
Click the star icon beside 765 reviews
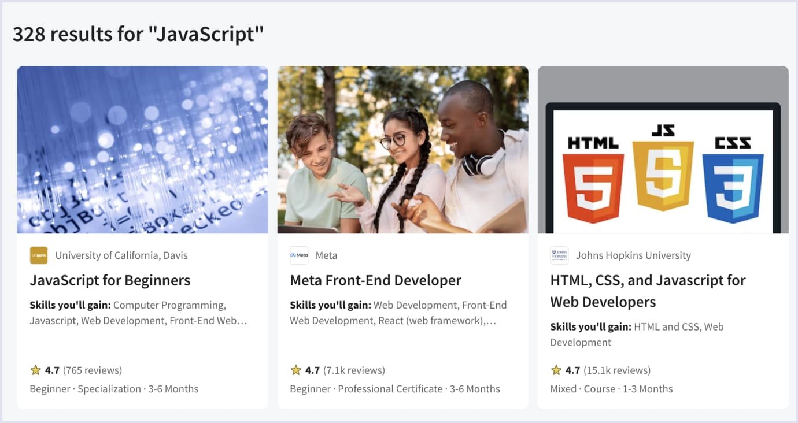(x=36, y=370)
